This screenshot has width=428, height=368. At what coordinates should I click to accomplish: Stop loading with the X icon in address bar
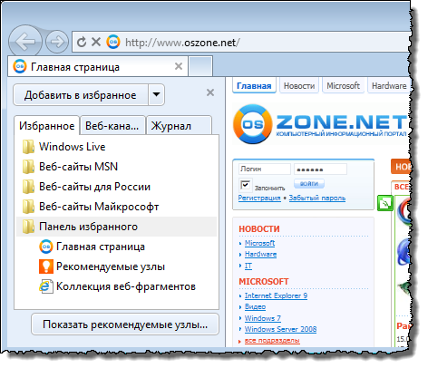coord(96,42)
